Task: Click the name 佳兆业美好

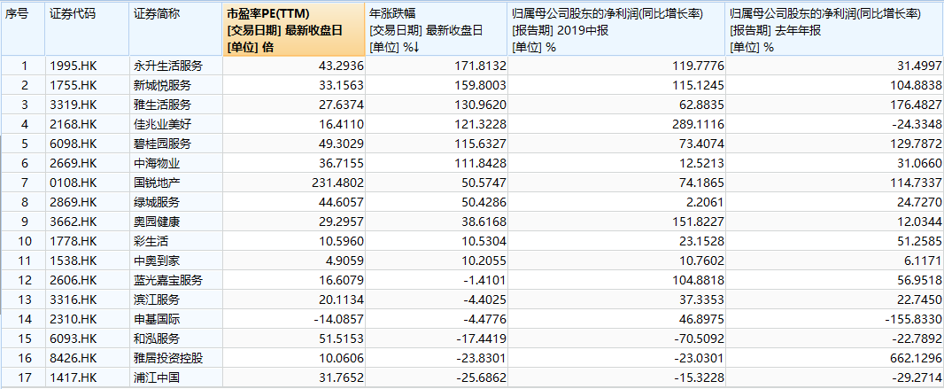Action: pos(163,124)
